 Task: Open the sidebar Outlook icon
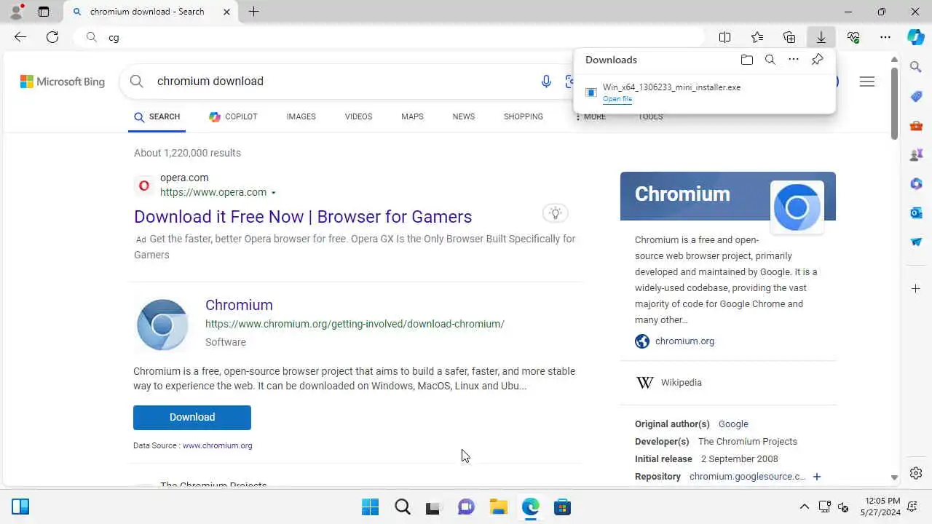point(916,213)
